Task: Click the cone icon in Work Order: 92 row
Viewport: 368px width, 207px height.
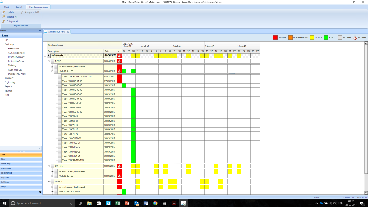Action: (x=120, y=176)
